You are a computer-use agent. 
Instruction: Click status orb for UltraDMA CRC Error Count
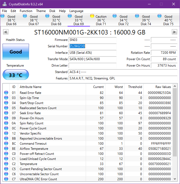[6, 179]
